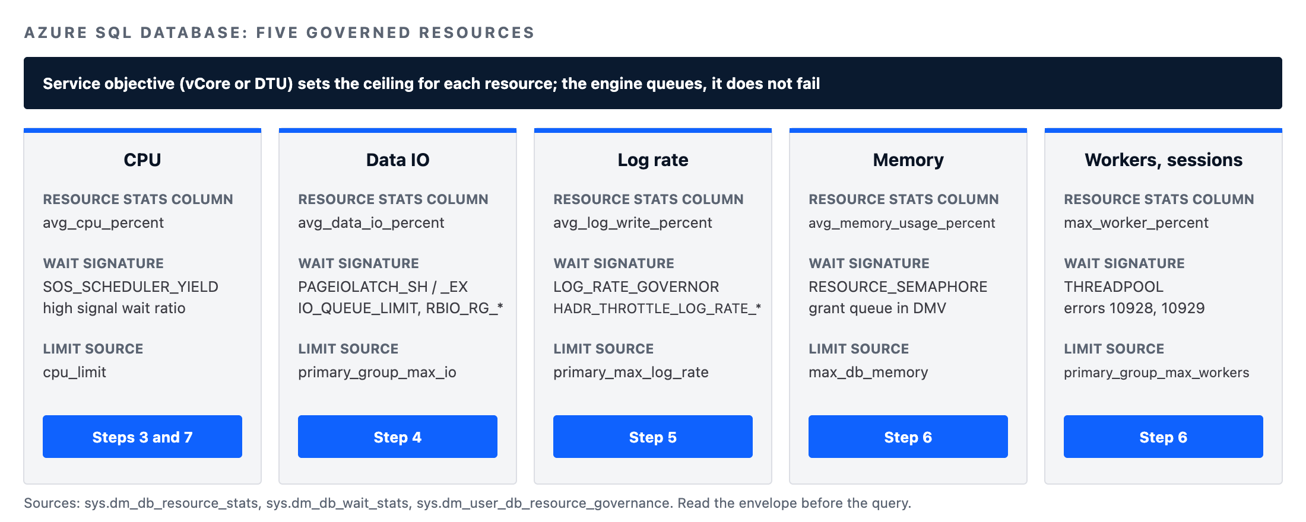The width and height of the screenshot is (1306, 522).
Task: Click Resource Stats Column label in CPU card
Action: tap(138, 199)
